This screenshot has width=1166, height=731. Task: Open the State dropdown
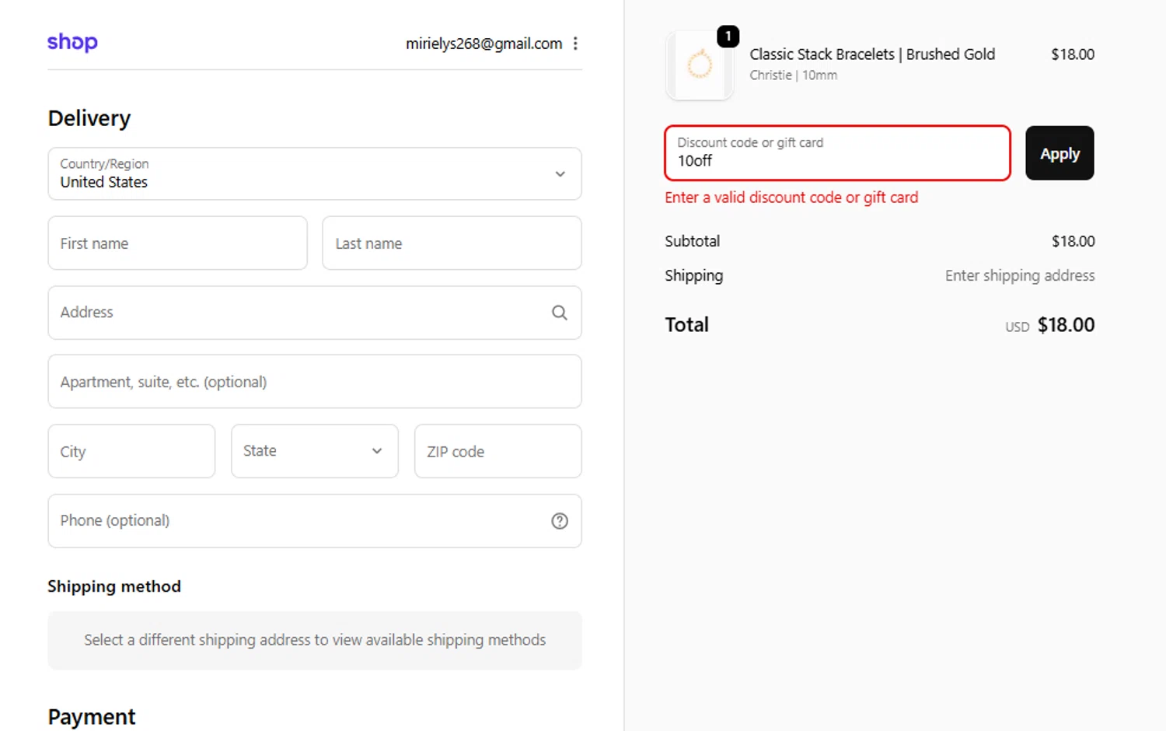(x=315, y=451)
